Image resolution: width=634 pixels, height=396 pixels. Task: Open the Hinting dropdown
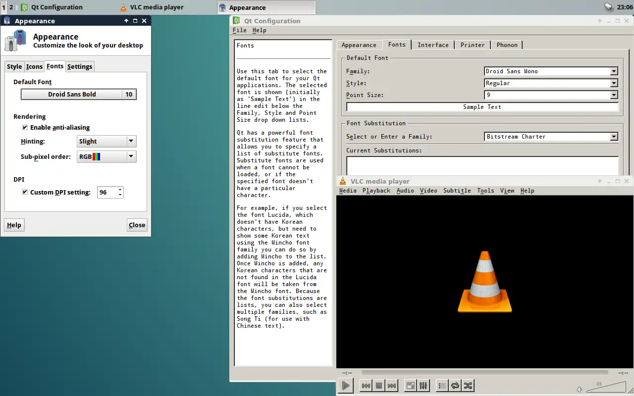pos(106,141)
